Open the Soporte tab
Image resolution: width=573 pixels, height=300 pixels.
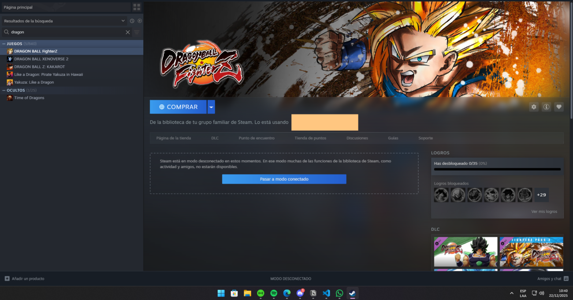pos(426,138)
